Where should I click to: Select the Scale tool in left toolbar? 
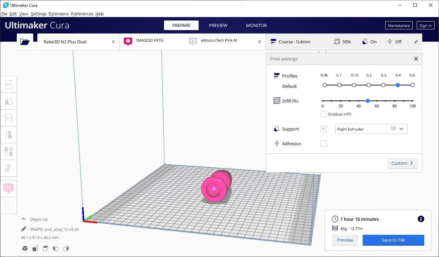[x=9, y=101]
